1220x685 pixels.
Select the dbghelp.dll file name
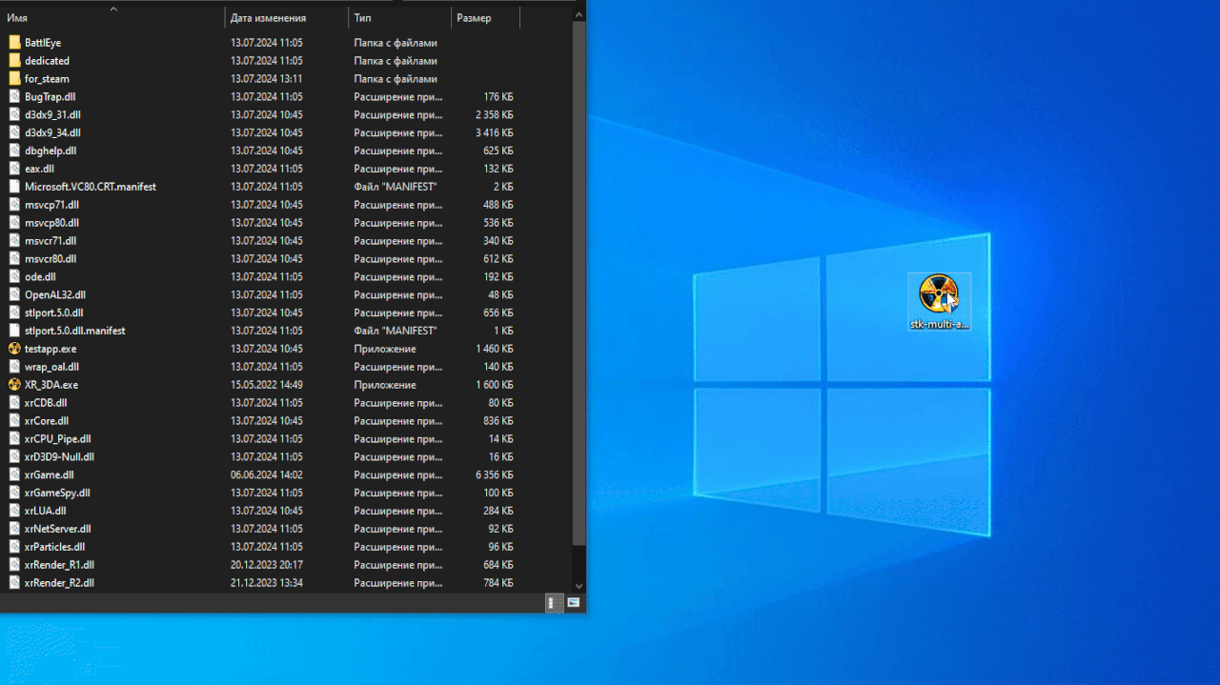(x=51, y=151)
